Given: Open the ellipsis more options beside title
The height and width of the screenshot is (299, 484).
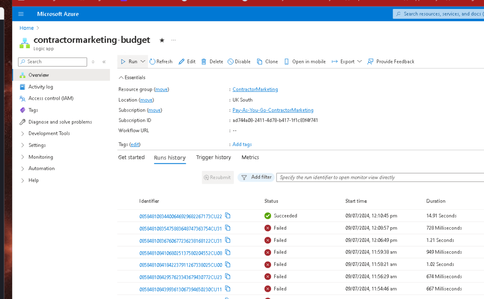Looking at the screenshot, I should point(173,40).
